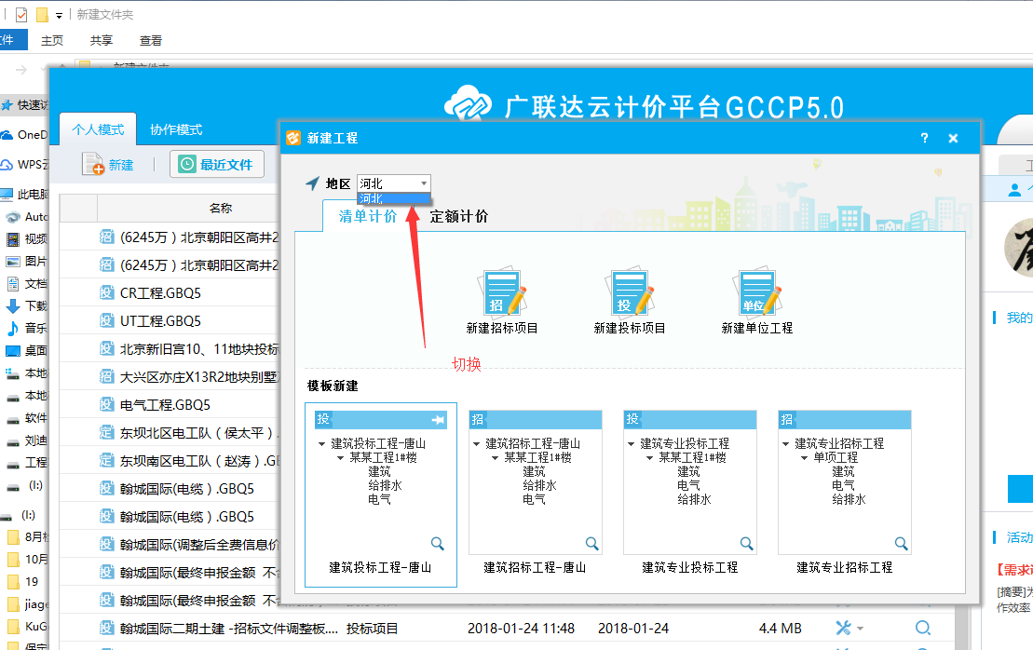
Task: Click file type icon of 电气工程.GBQ5
Action: pos(107,404)
